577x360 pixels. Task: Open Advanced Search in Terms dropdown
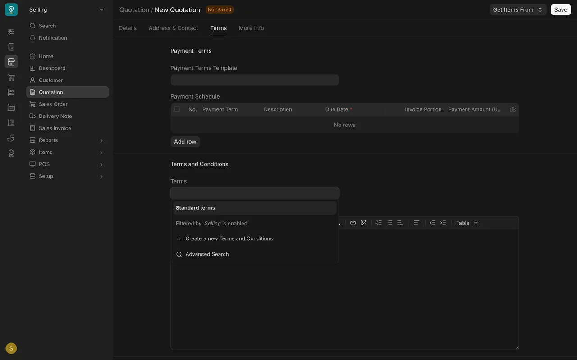point(255,254)
